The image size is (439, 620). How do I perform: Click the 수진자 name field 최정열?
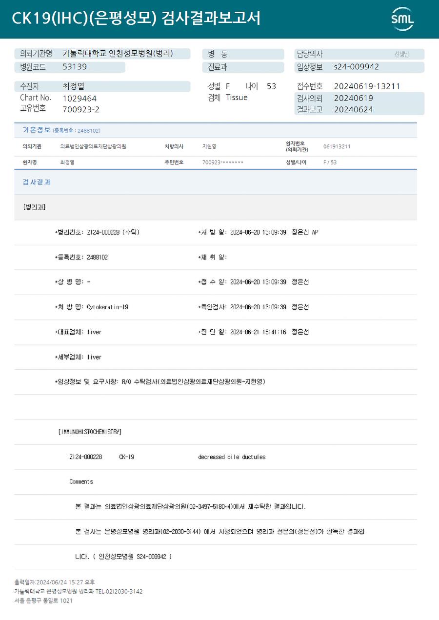[74, 86]
